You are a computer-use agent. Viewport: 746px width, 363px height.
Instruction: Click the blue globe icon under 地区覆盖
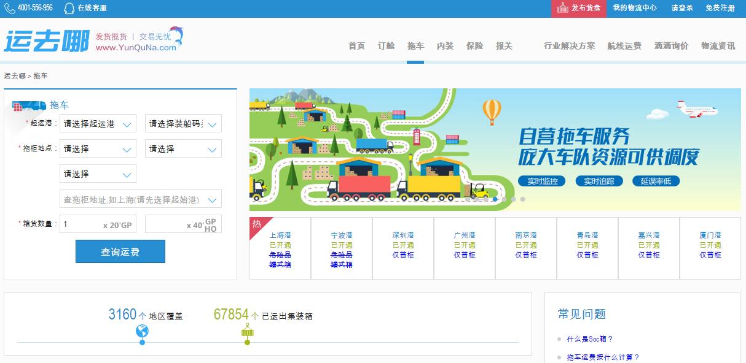tap(143, 332)
